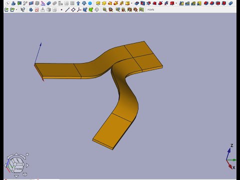This screenshot has width=240, height=180.
Task: Select the sailboat-shaped sweep icon
Action: [x=43, y=3]
